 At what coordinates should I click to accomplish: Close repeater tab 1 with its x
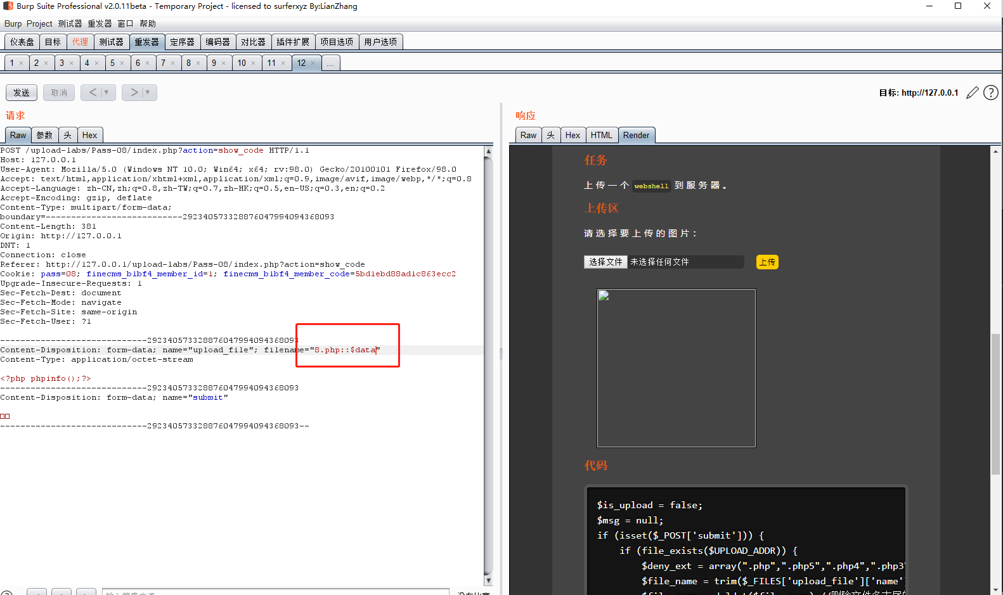point(21,63)
